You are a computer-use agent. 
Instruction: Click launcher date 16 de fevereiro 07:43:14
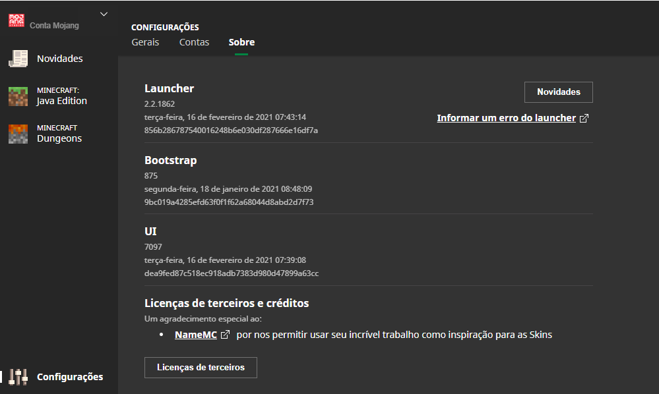point(225,117)
